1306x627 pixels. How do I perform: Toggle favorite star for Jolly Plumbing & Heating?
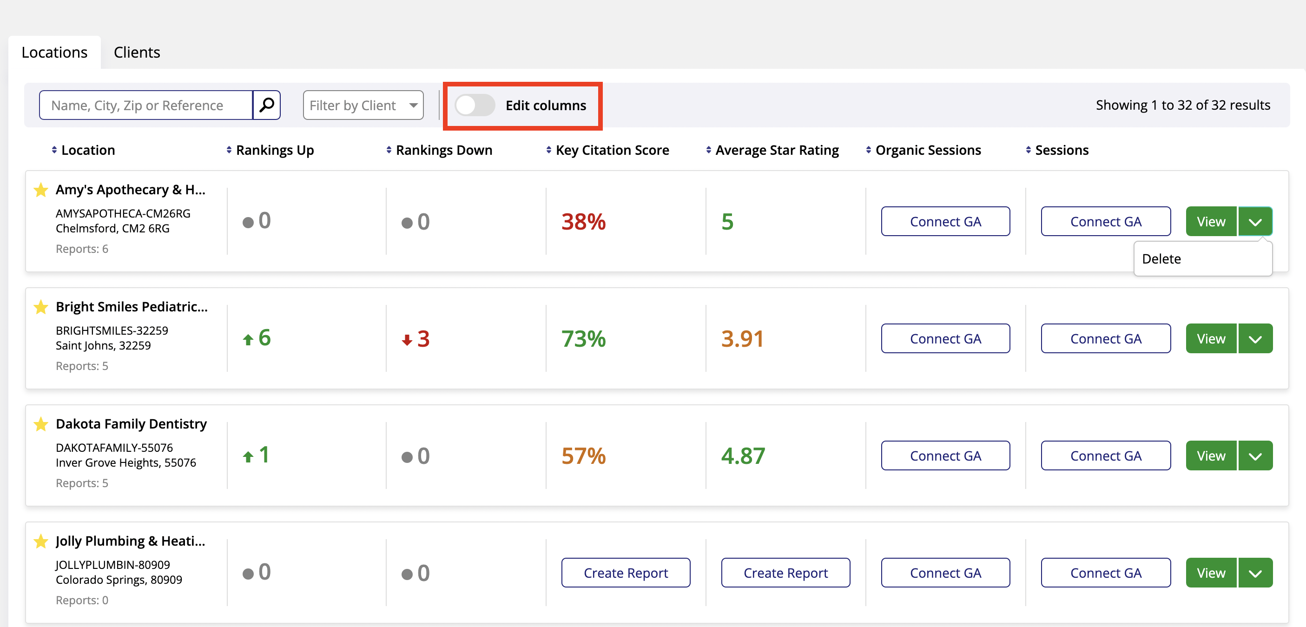(41, 541)
